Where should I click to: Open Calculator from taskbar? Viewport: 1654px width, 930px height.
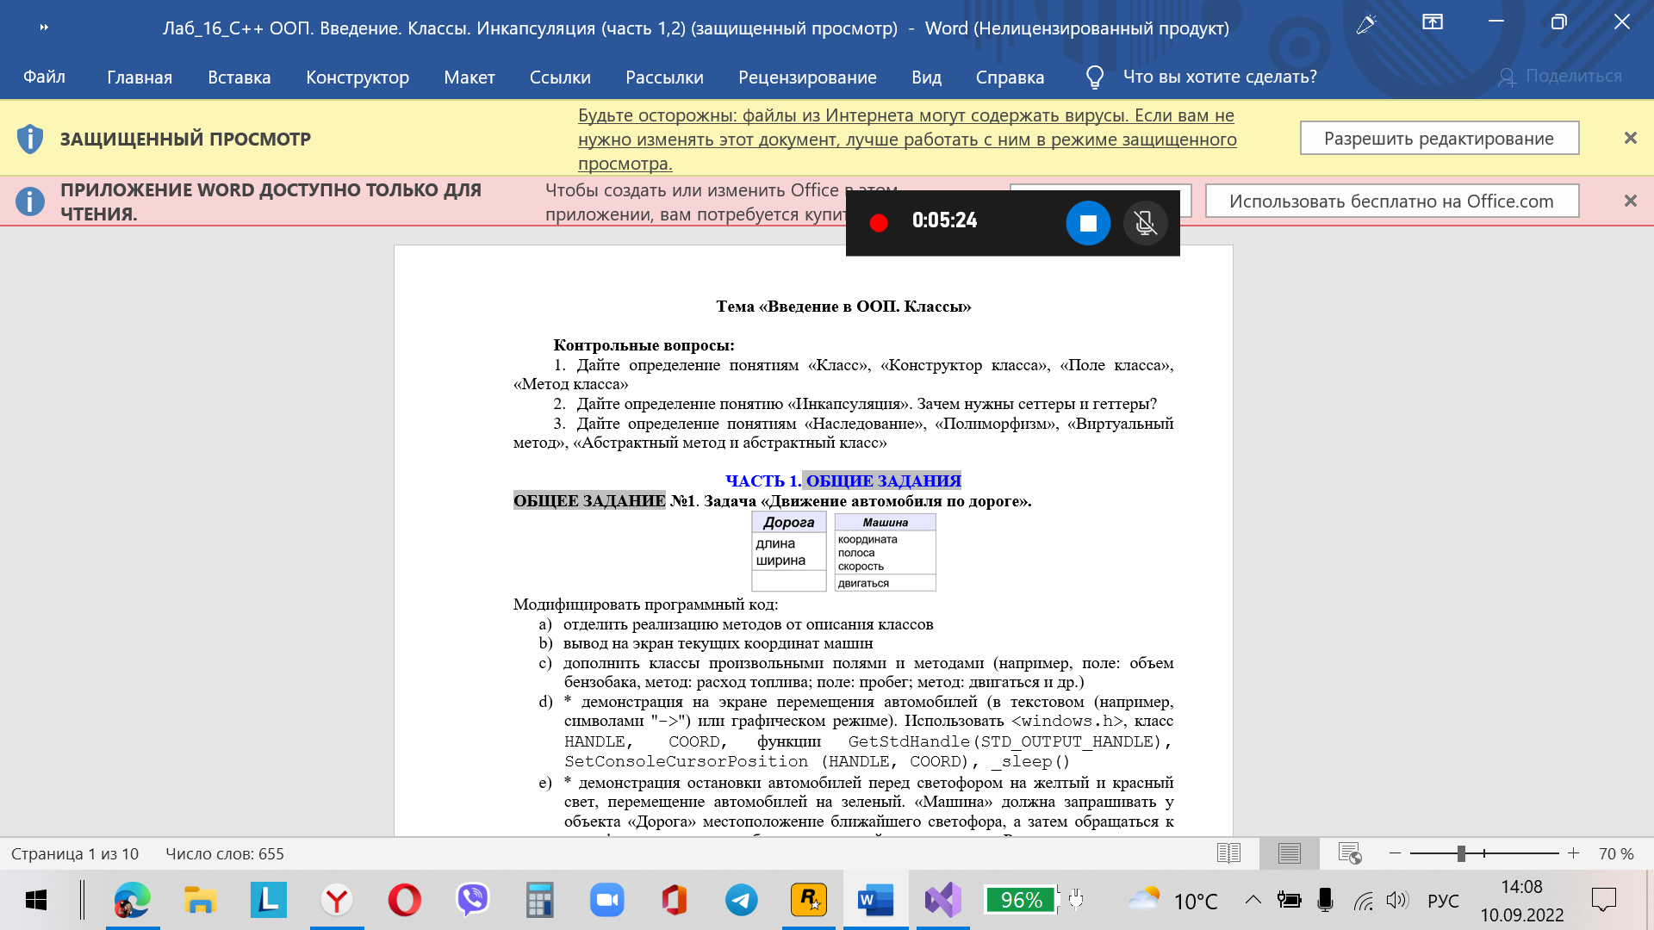click(x=539, y=901)
